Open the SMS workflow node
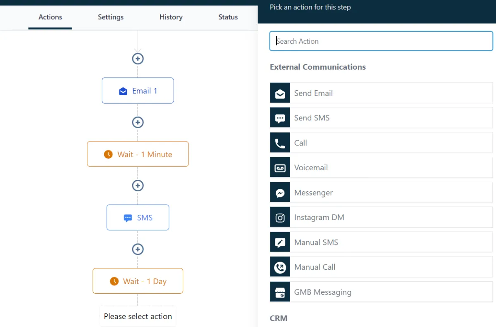This screenshot has height=327, width=496. tap(138, 217)
